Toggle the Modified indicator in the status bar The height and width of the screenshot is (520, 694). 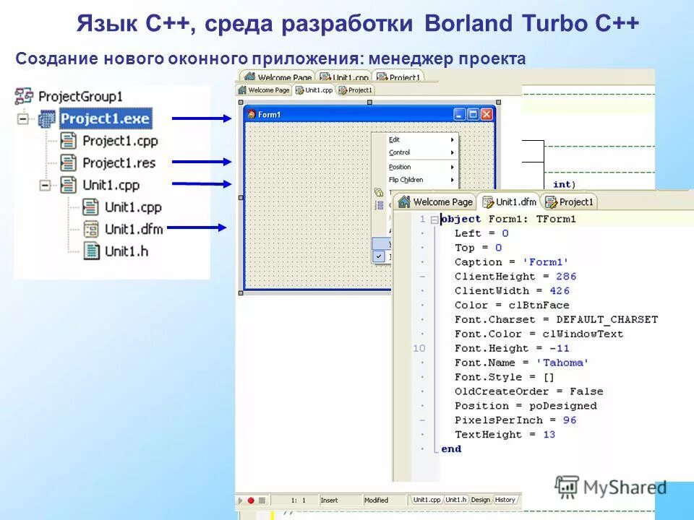click(x=376, y=499)
